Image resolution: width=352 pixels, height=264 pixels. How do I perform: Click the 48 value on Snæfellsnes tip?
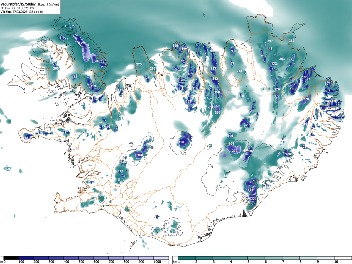click(x=26, y=138)
